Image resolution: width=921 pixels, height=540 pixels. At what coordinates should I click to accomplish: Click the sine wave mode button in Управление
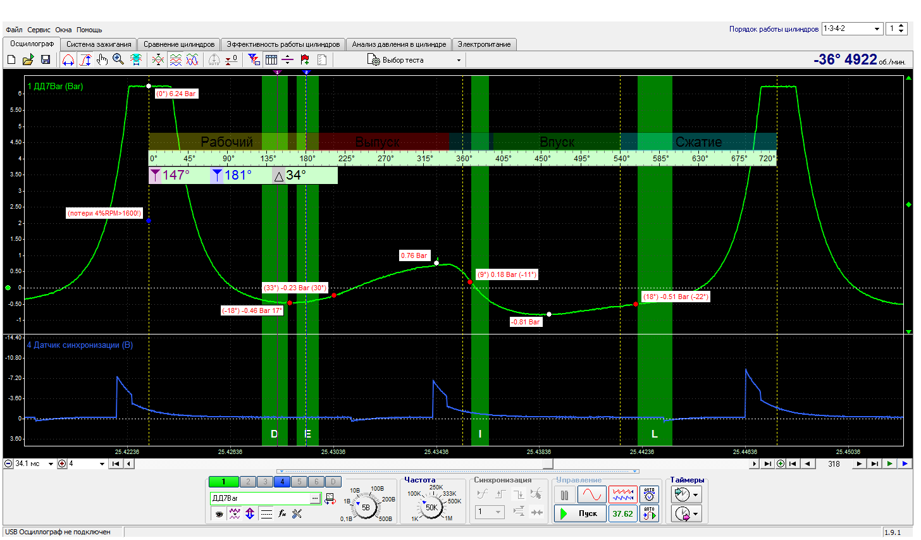point(592,494)
